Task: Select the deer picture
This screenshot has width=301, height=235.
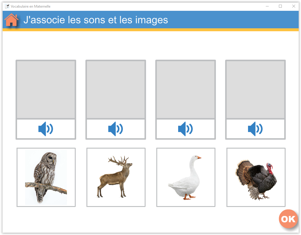Action: coord(116,177)
